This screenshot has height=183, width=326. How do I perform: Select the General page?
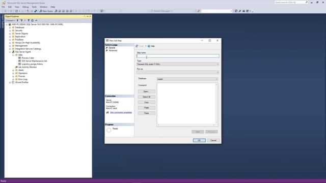112,48
